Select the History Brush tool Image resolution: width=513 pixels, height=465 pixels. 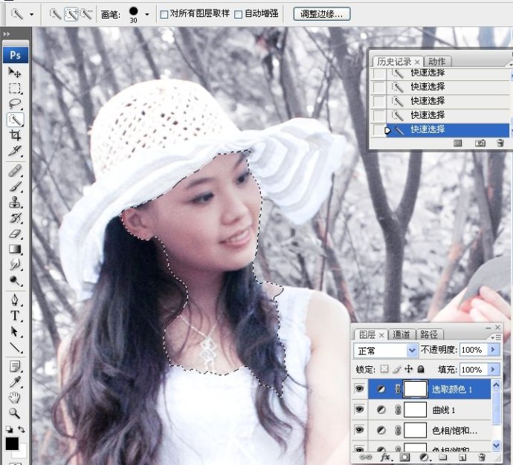pos(14,218)
